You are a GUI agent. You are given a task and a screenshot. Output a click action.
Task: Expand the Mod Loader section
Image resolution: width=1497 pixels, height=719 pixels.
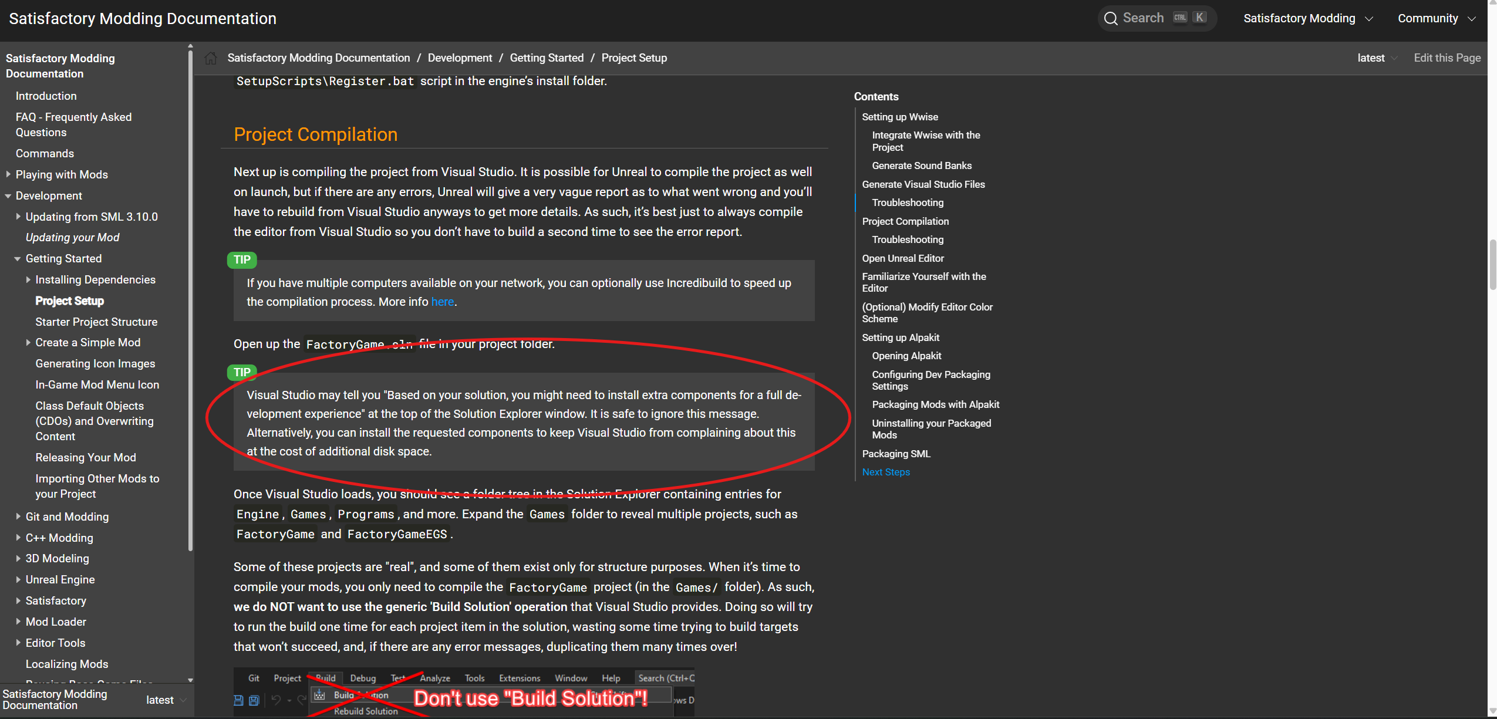tap(18, 622)
